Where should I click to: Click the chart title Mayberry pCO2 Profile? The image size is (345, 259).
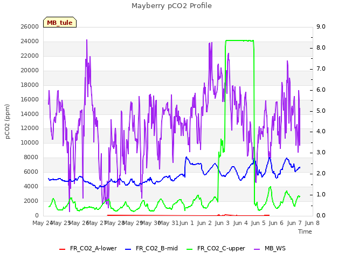(x=171, y=6)
